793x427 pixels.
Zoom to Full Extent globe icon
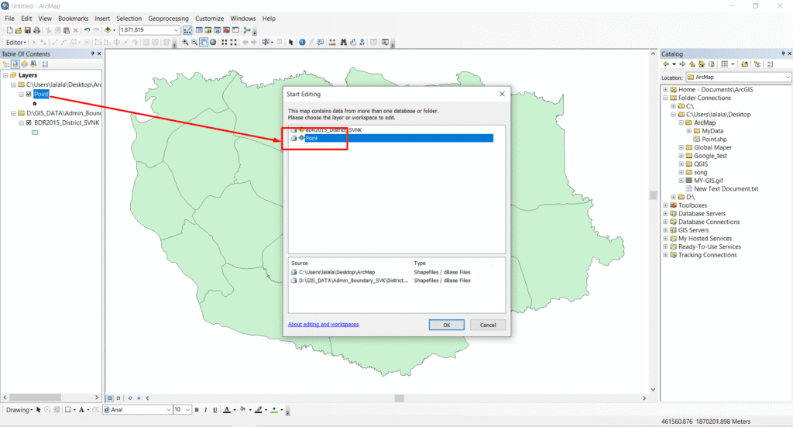pos(213,43)
